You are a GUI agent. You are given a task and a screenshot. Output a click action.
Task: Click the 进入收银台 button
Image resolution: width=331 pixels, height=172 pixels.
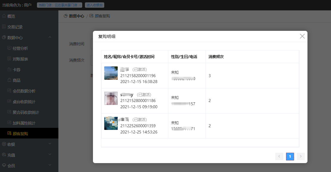click(x=94, y=5)
